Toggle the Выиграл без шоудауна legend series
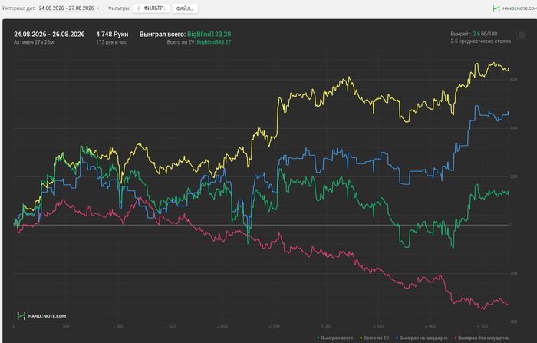Screen dimensions: 537x343 481,338
